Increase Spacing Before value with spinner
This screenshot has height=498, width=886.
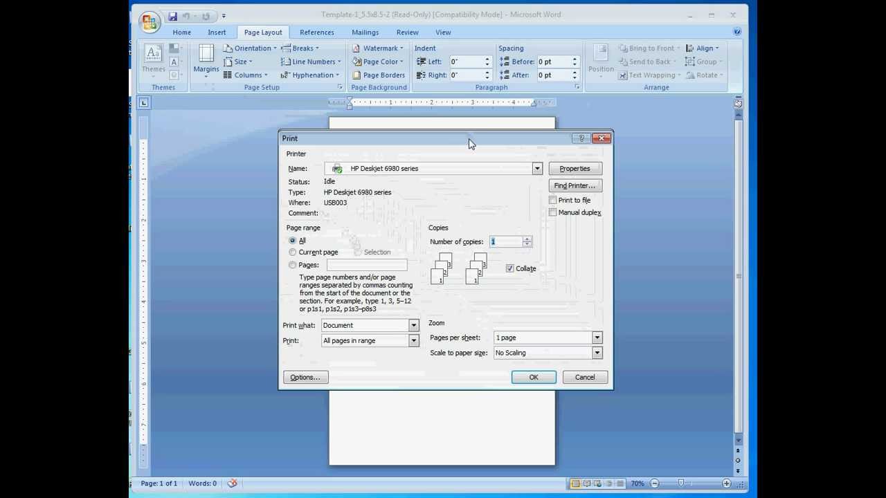(575, 59)
